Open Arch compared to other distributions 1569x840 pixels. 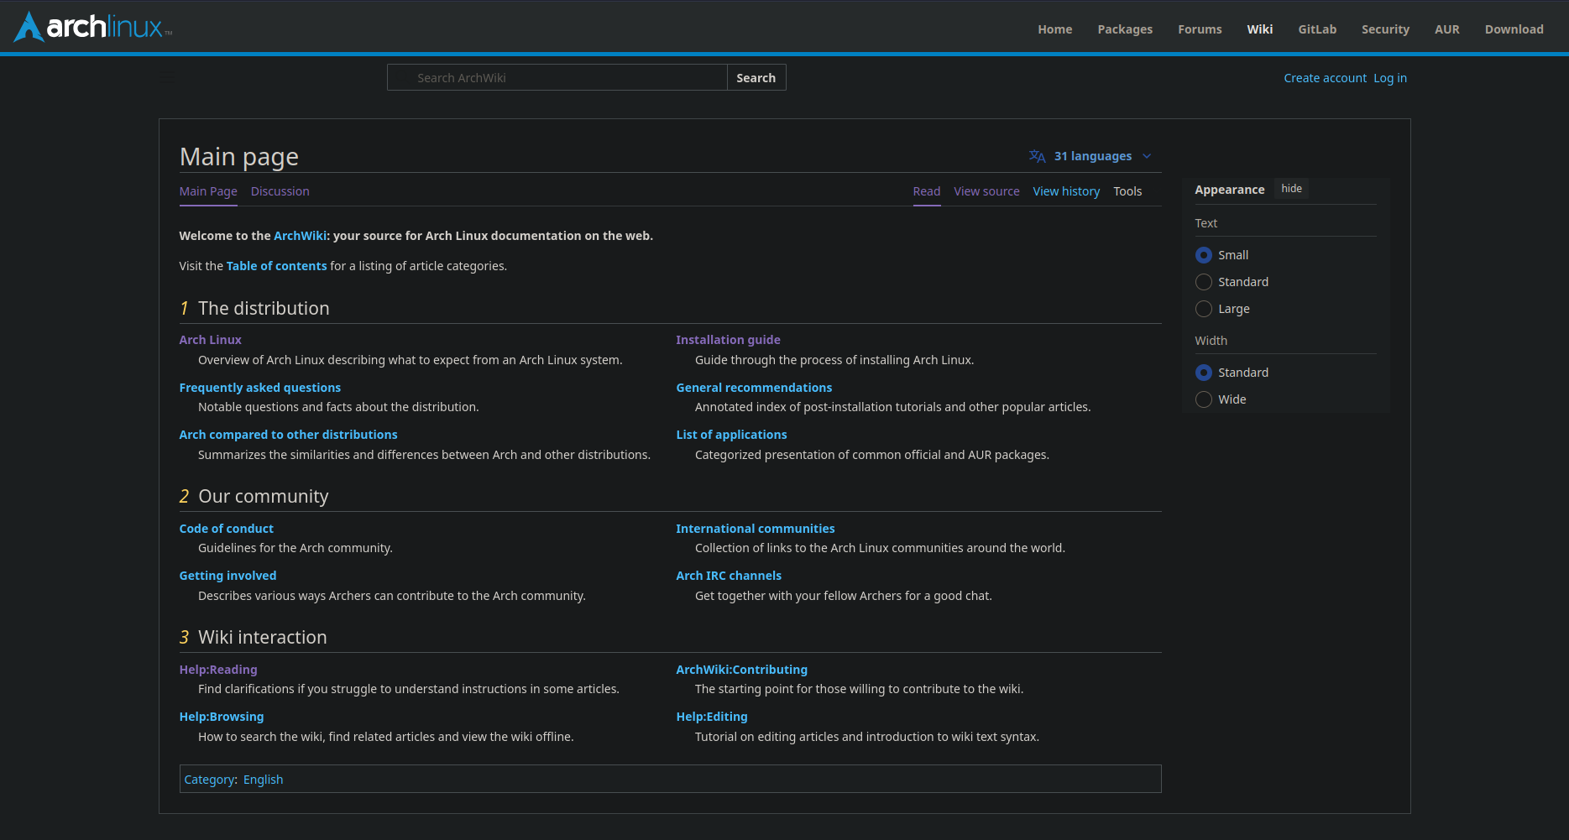[288, 435]
